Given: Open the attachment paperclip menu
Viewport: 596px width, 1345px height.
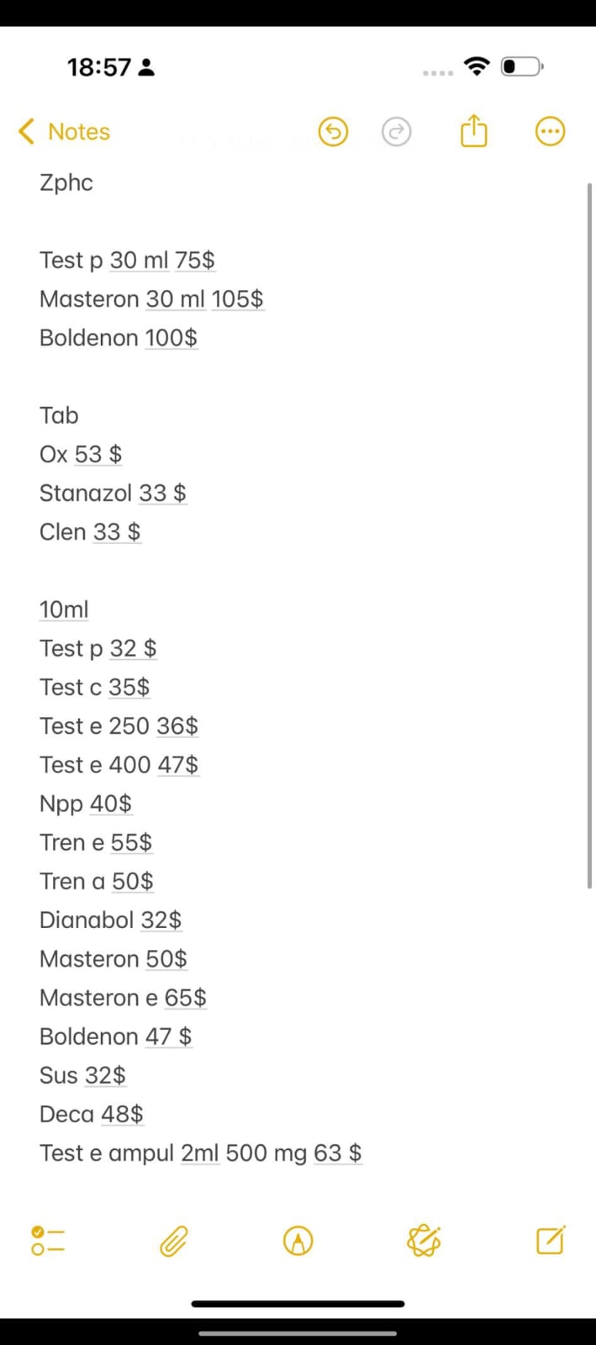Looking at the screenshot, I should (173, 1241).
